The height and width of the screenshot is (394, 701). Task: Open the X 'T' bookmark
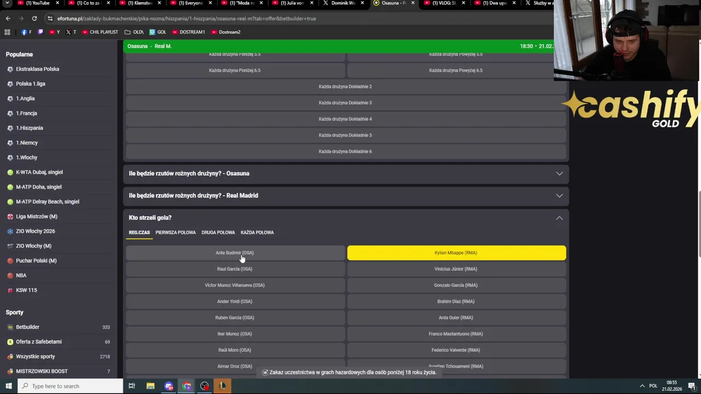[x=71, y=32]
